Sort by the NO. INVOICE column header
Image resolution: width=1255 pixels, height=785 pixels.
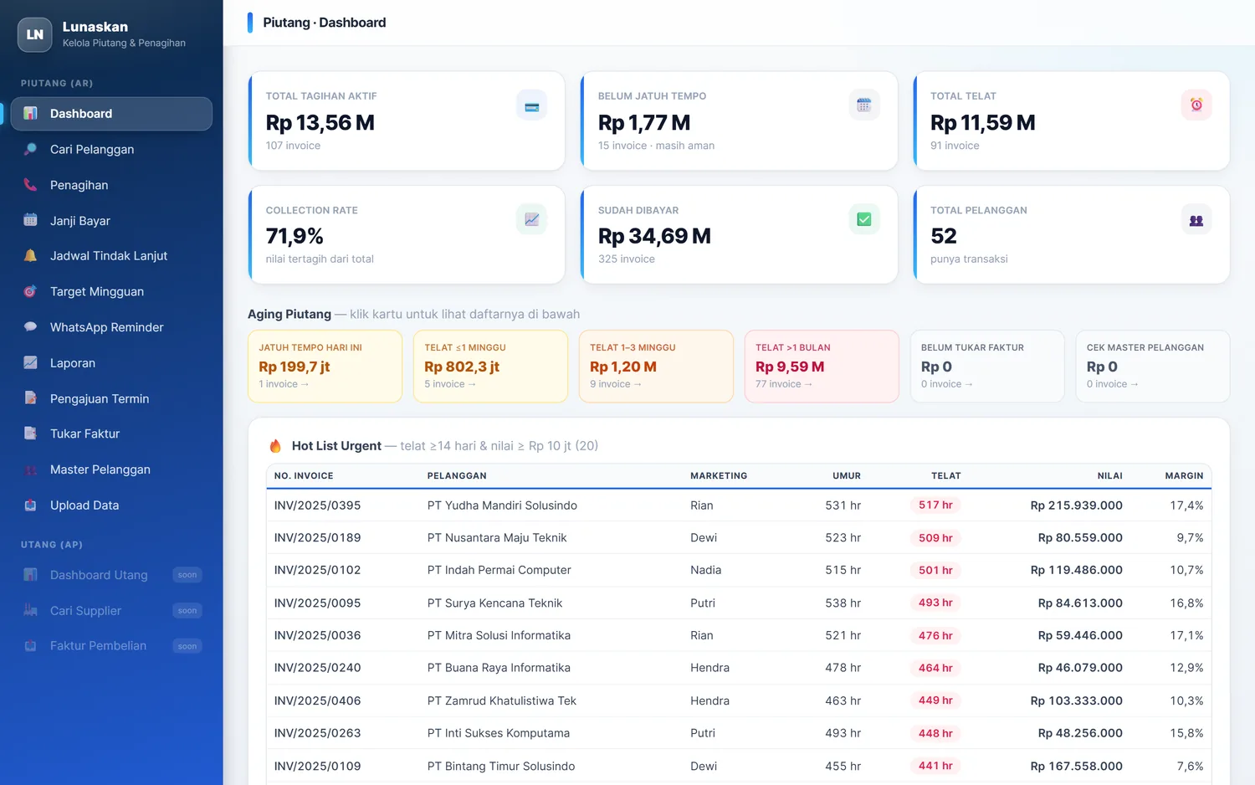pos(304,475)
